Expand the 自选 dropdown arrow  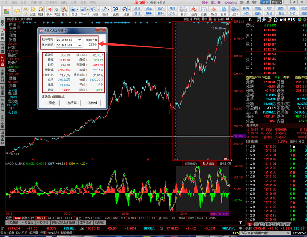pyautogui.click(x=78, y=9)
